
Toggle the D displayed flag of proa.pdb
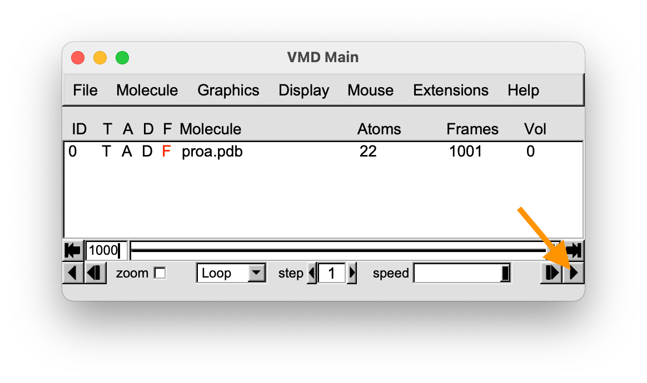[147, 152]
